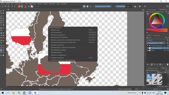
Task: Toggle eraser mode in the toolbar
Action: click(84, 6)
